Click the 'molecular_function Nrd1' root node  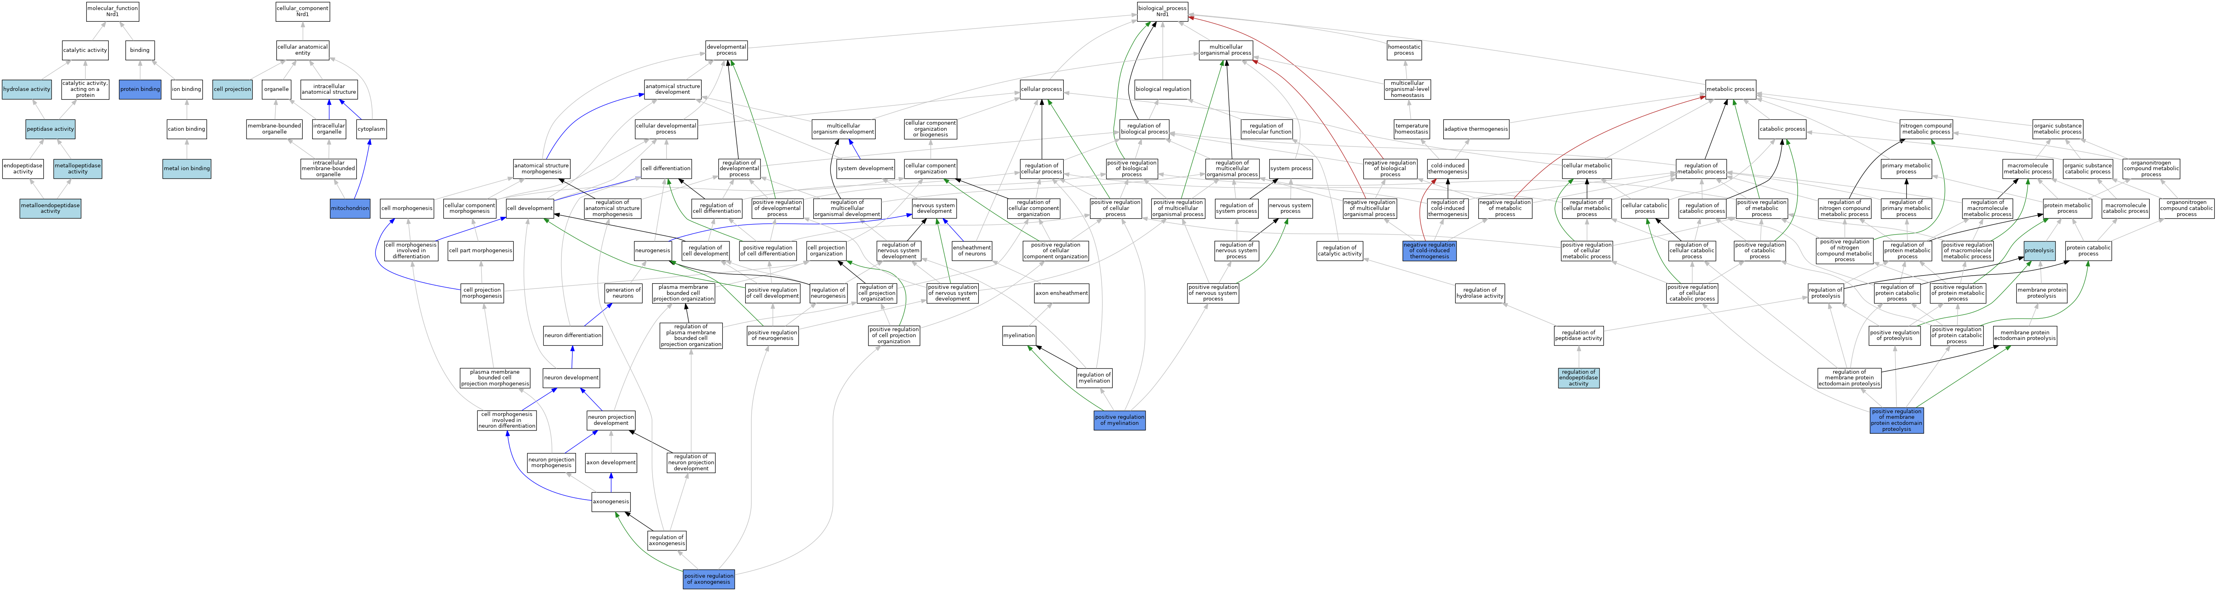[113, 11]
